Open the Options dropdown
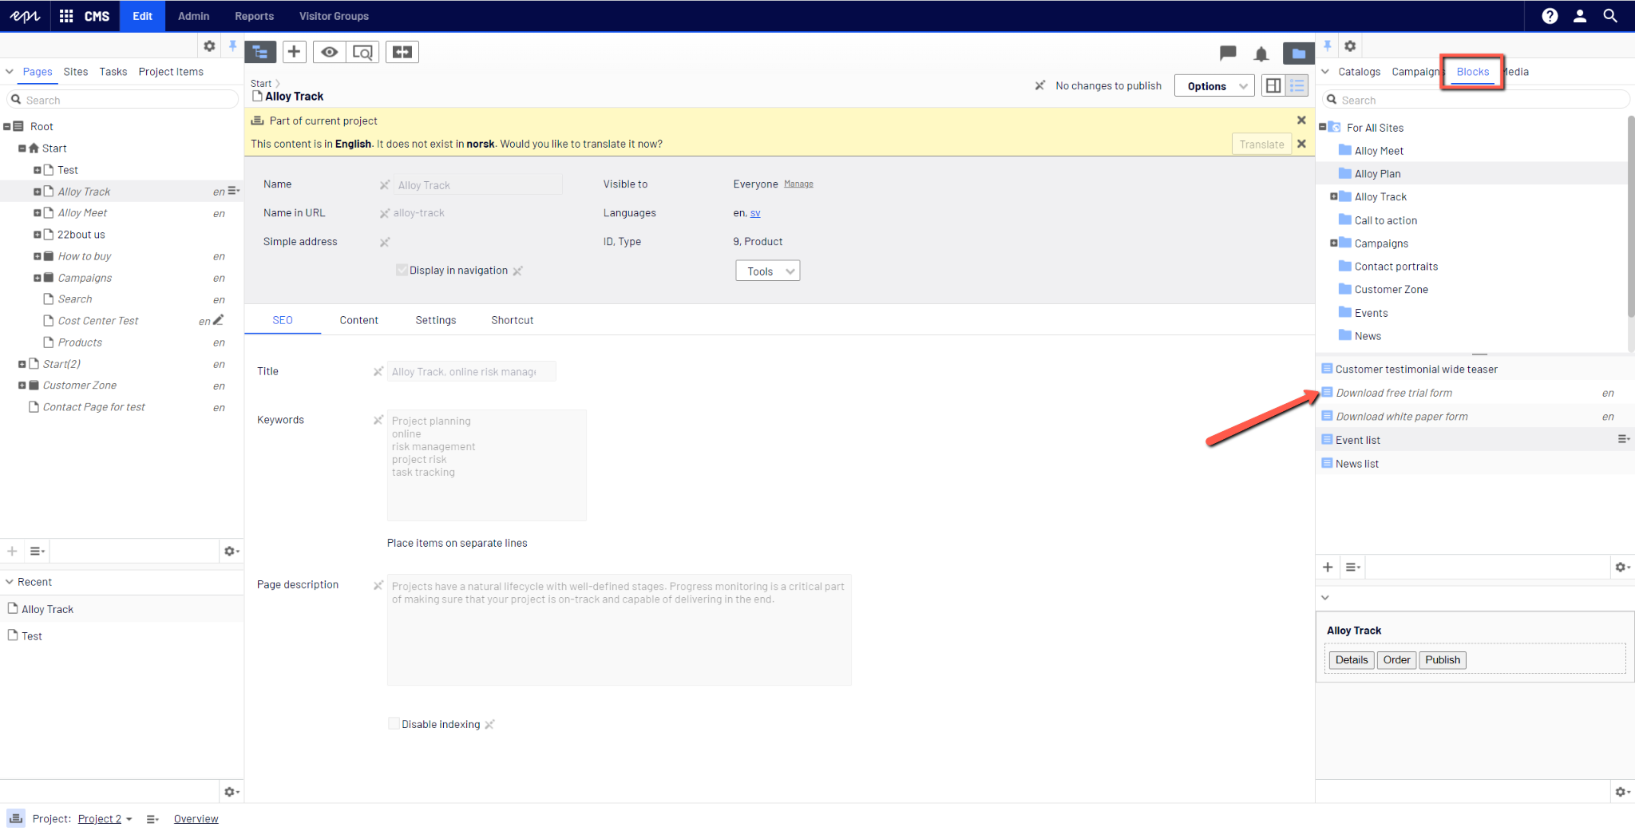 click(x=1214, y=86)
